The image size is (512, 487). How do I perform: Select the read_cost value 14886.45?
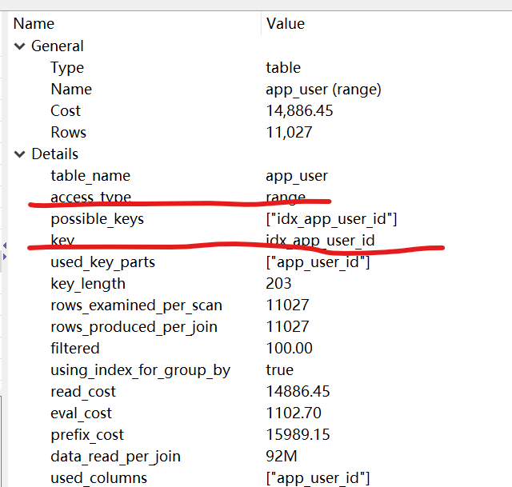pos(298,391)
